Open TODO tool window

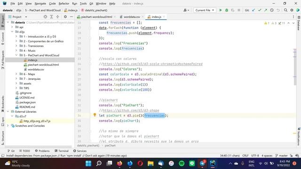[25, 151]
